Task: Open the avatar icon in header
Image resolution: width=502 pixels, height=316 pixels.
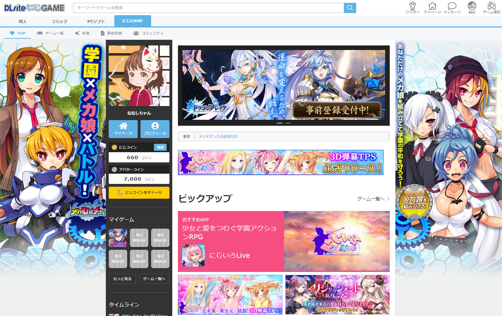Action: pyautogui.click(x=412, y=8)
